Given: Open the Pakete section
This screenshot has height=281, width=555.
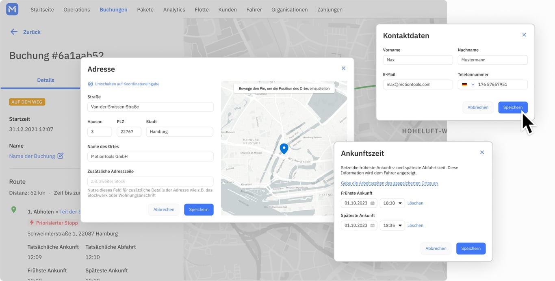Looking at the screenshot, I should click(145, 9).
